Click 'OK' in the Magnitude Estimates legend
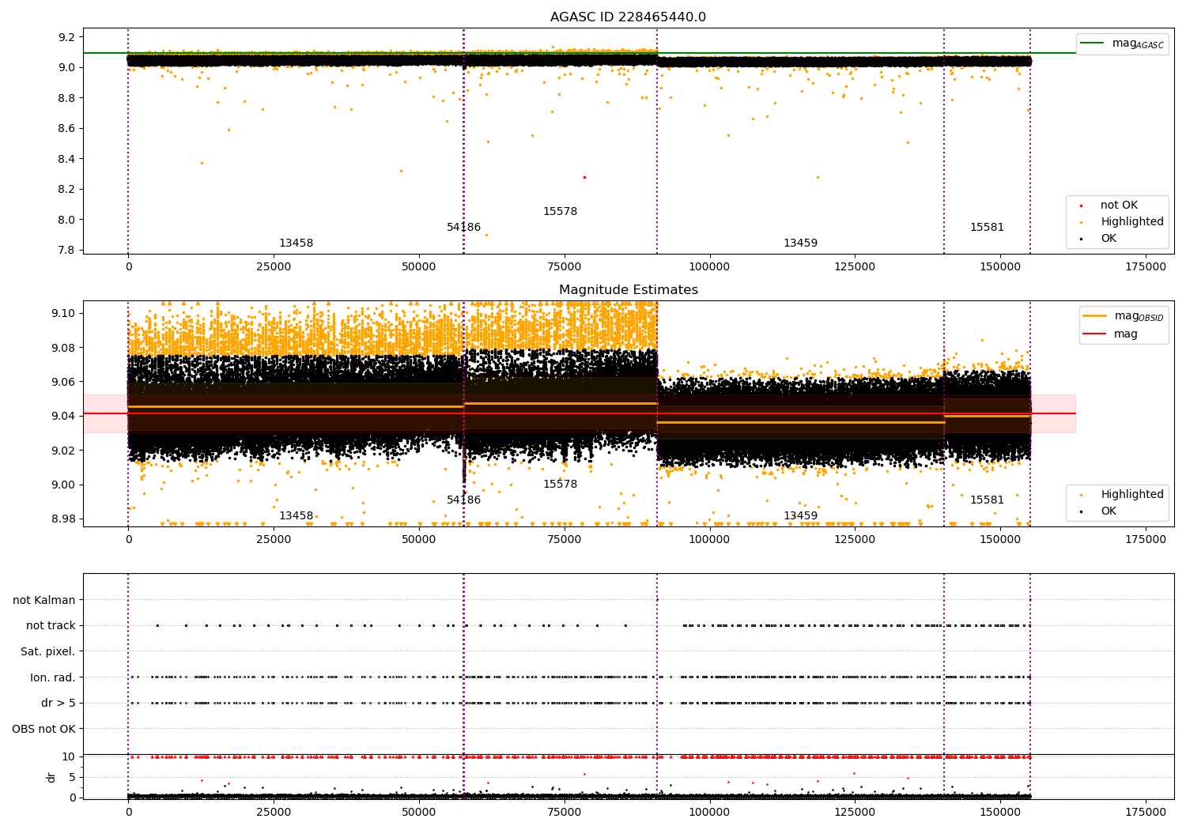This screenshot has width=1186, height=830. click(x=1109, y=511)
